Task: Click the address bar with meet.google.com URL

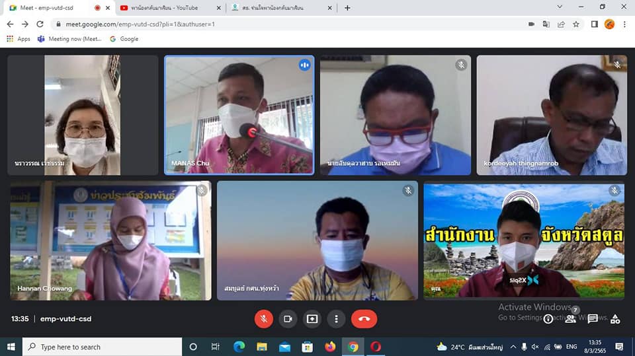Action: 265,24
